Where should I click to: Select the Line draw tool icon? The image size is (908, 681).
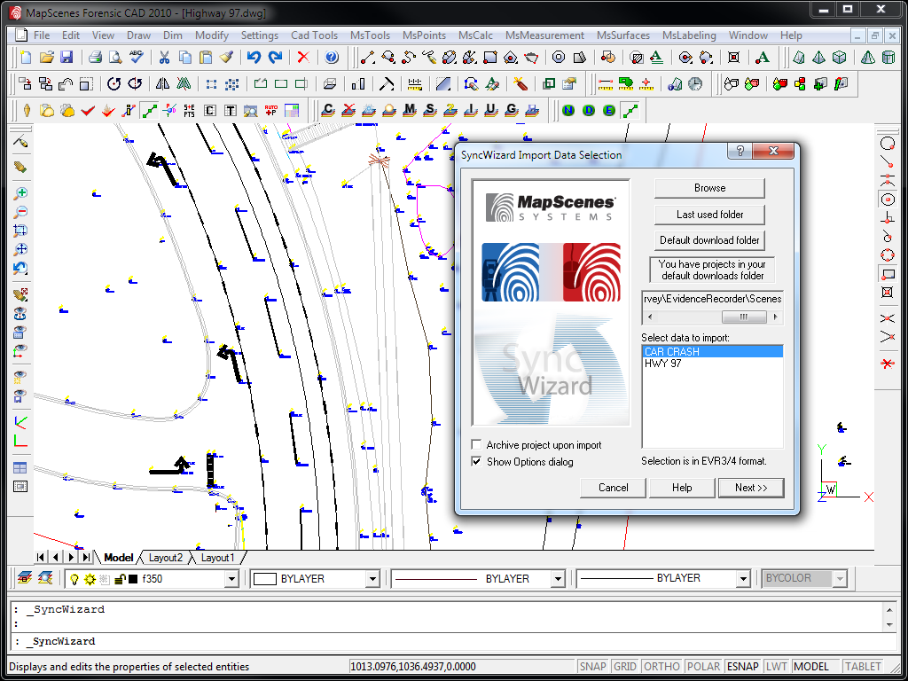coord(367,58)
